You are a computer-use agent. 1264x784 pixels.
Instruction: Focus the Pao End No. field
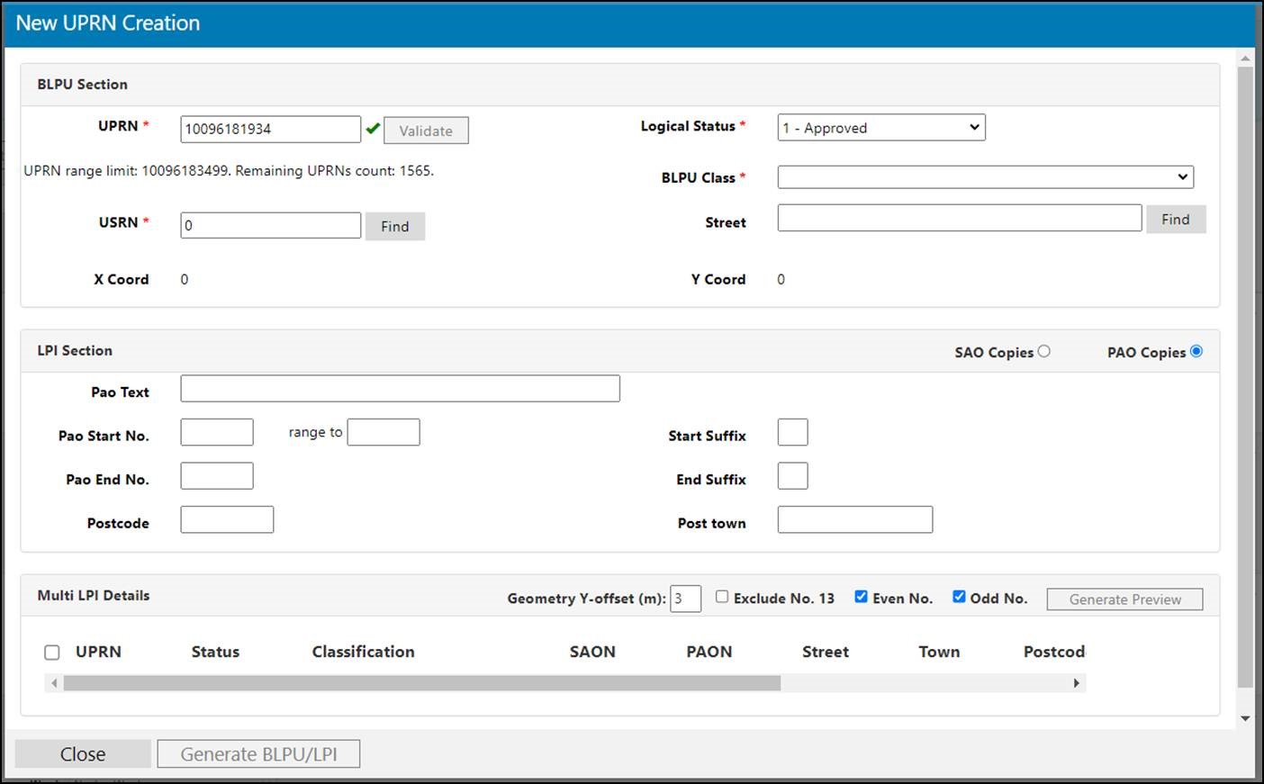click(x=217, y=475)
